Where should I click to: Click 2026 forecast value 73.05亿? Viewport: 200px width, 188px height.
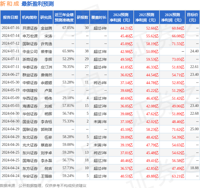[178, 59]
